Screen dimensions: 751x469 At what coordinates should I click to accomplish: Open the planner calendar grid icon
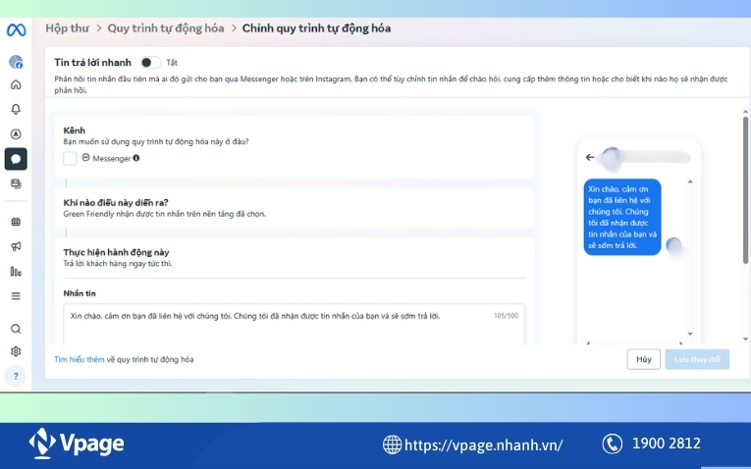click(16, 222)
